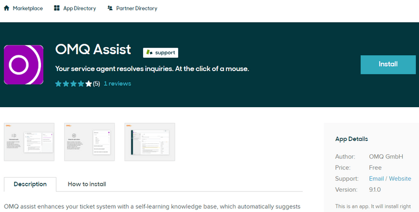Click the fourth rating star
The width and height of the screenshot is (419, 212).
(81, 84)
